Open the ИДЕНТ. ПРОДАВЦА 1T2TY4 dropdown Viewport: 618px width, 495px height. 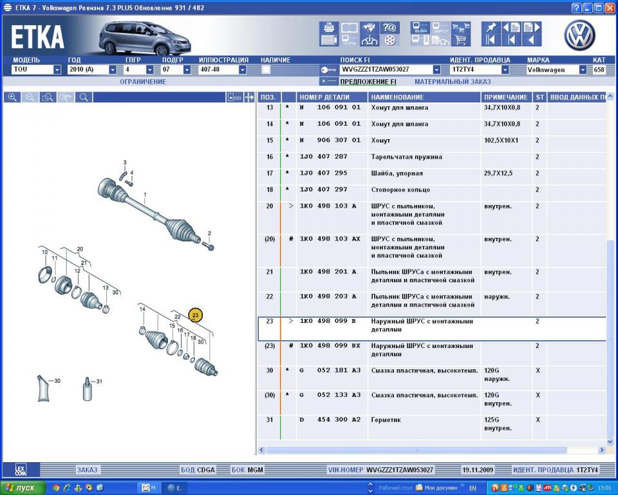(x=505, y=70)
